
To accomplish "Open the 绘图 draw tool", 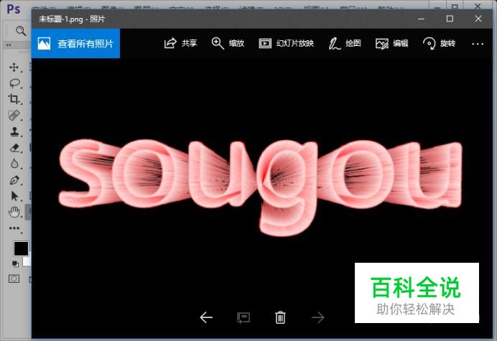I will point(345,43).
